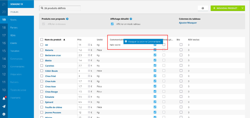
Task: Adjust the Batavia price stepper arrows
Action: click(89, 50)
